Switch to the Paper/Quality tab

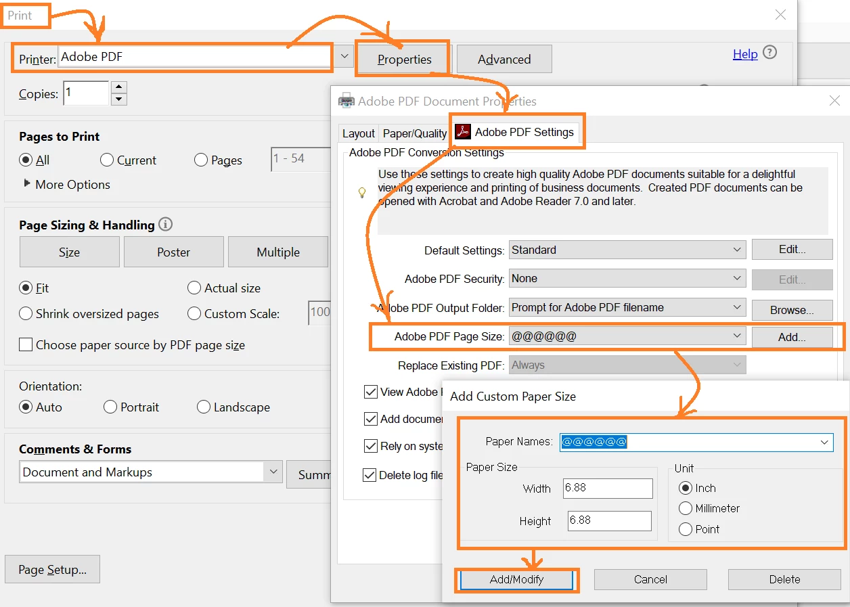[x=415, y=133]
